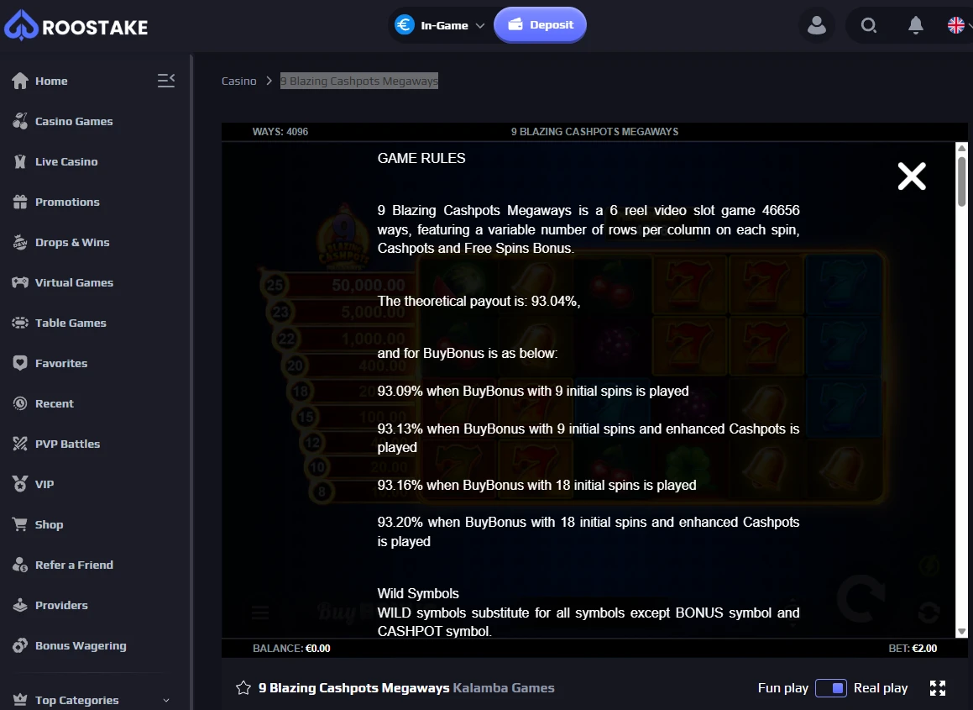Open the Live Casino menu item

click(x=66, y=161)
